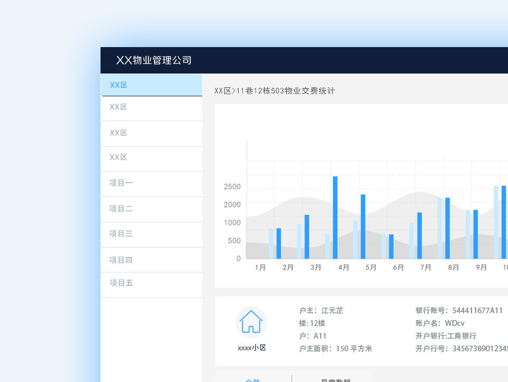Screen dimensions: 508x382
Task: Open the second XX区 region in the sidebar
Action: point(117,107)
